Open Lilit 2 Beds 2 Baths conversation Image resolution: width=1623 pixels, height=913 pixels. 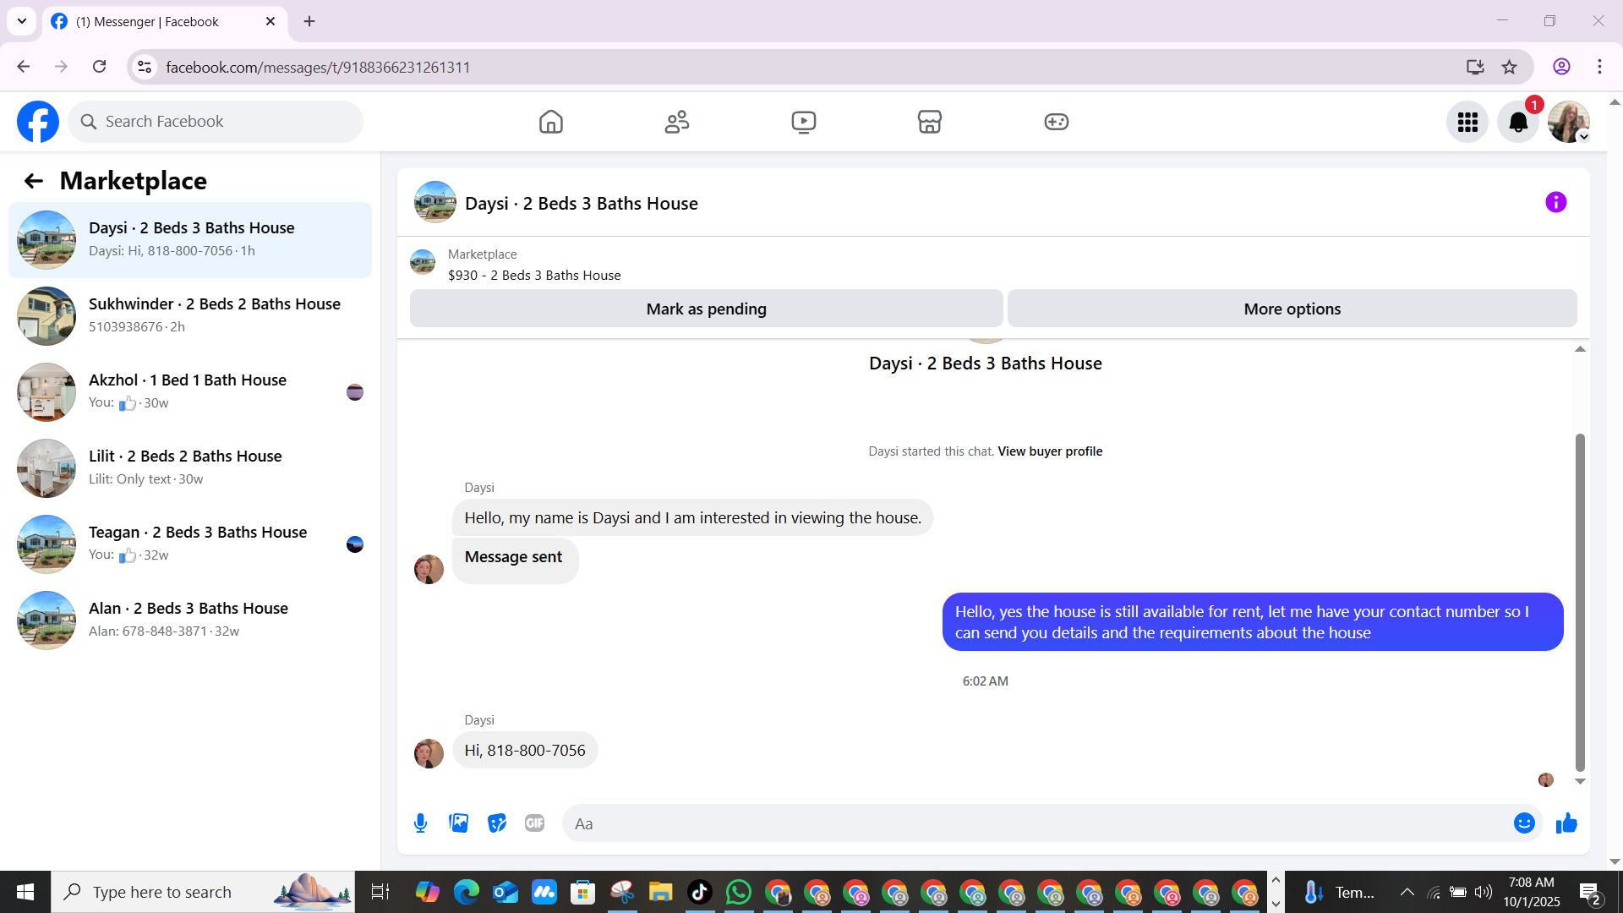coord(190,468)
